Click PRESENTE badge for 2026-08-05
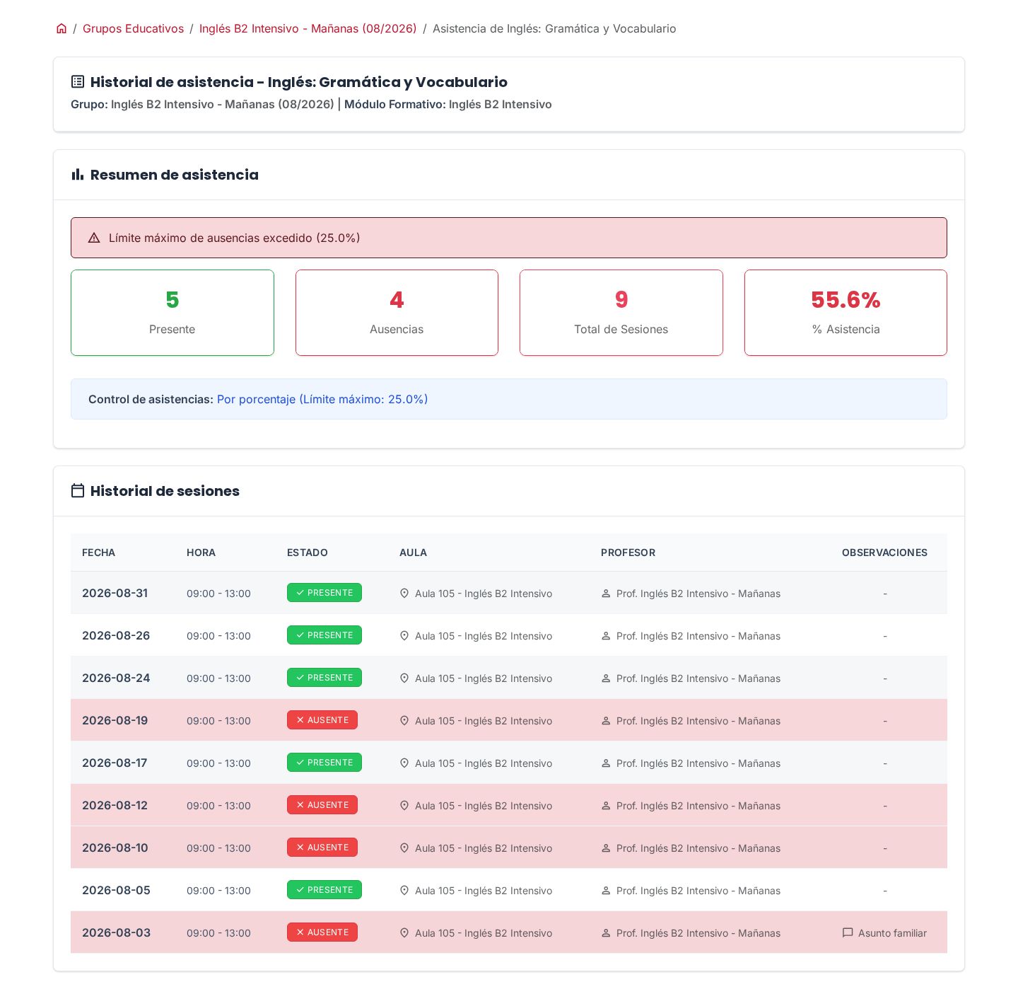 click(324, 890)
